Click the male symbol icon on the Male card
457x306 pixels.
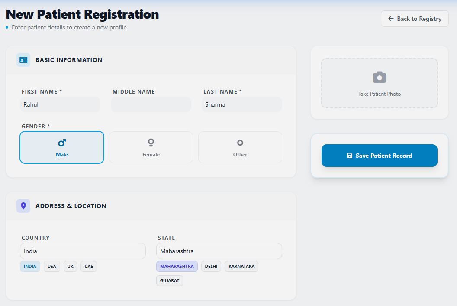coord(61,142)
